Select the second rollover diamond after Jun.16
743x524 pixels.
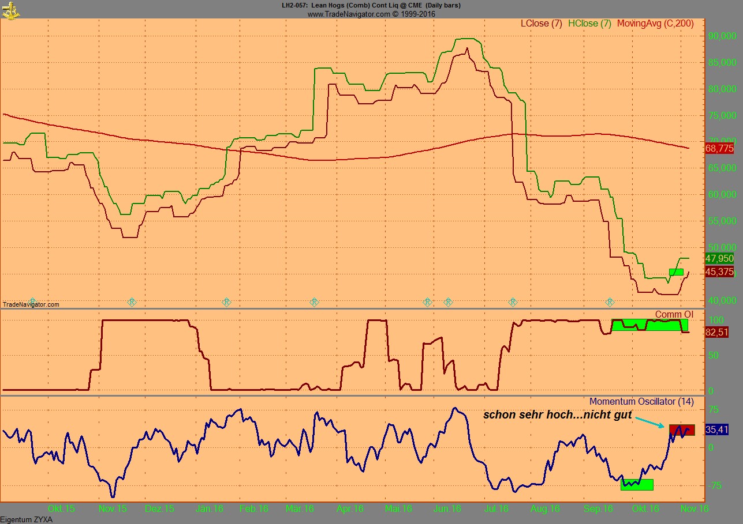[447, 301]
